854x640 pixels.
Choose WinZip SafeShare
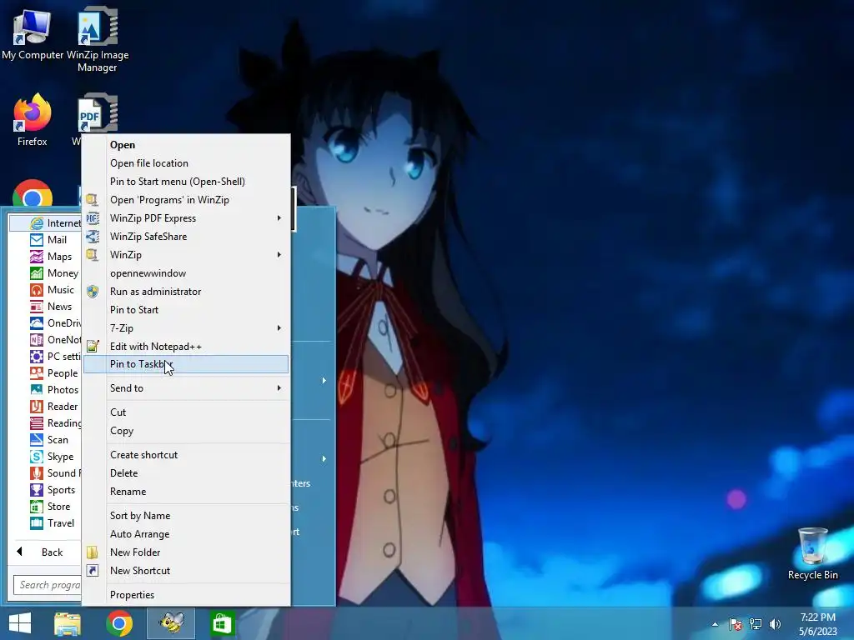[186, 237]
